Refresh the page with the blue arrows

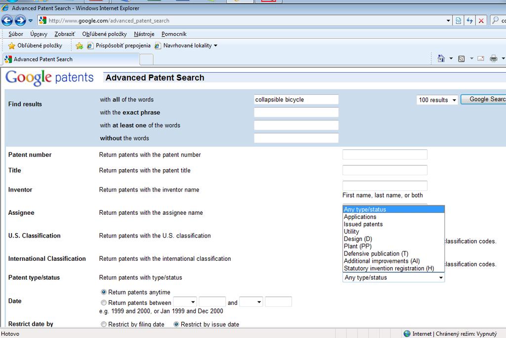click(x=469, y=21)
